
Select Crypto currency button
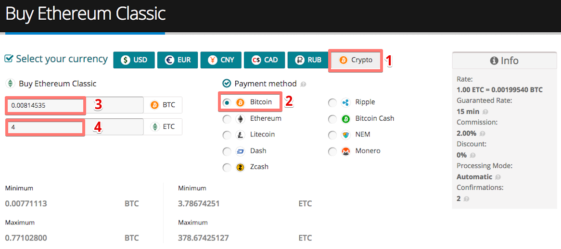[355, 60]
